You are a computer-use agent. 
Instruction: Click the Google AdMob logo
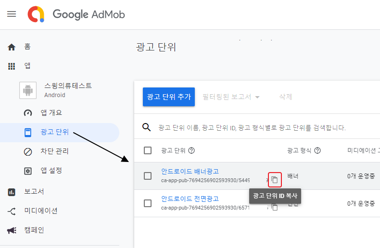pyautogui.click(x=77, y=14)
